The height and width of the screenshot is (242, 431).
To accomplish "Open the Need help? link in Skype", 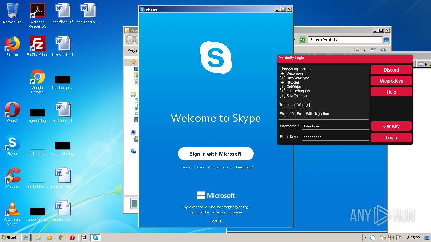I will pos(244,167).
